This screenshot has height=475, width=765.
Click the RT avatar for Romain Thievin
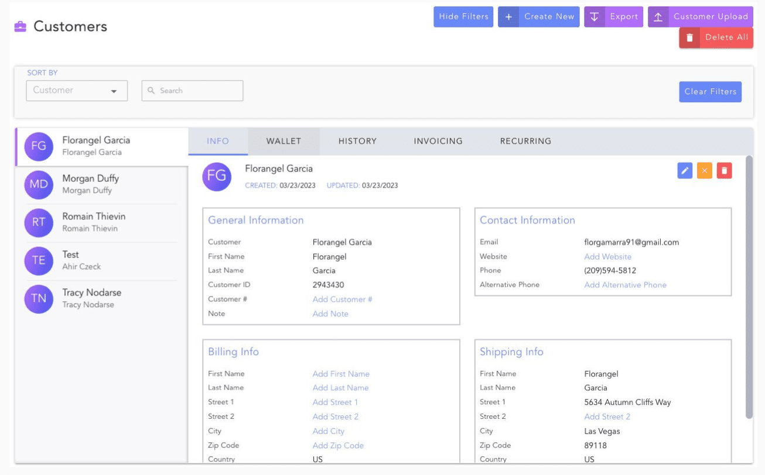click(x=39, y=222)
